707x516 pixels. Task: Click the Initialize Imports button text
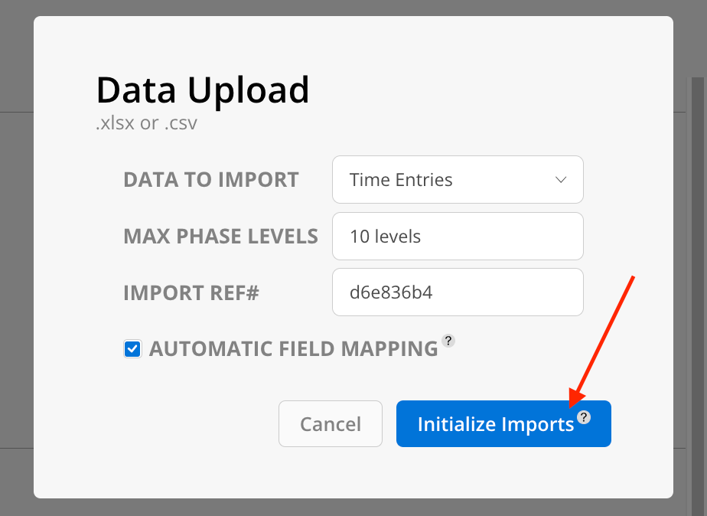pyautogui.click(x=495, y=424)
